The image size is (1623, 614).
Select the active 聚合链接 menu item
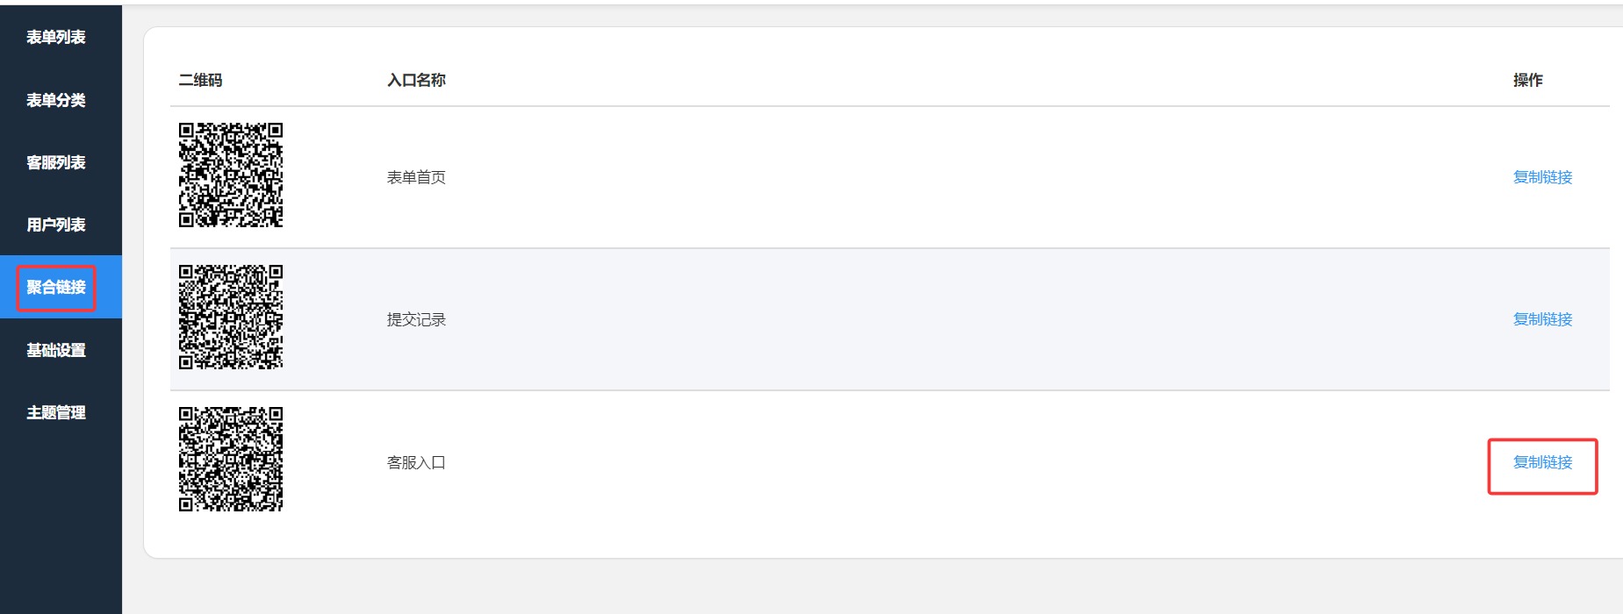(x=56, y=287)
